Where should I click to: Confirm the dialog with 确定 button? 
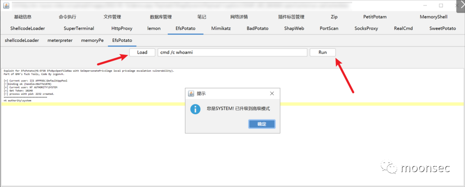(x=262, y=124)
